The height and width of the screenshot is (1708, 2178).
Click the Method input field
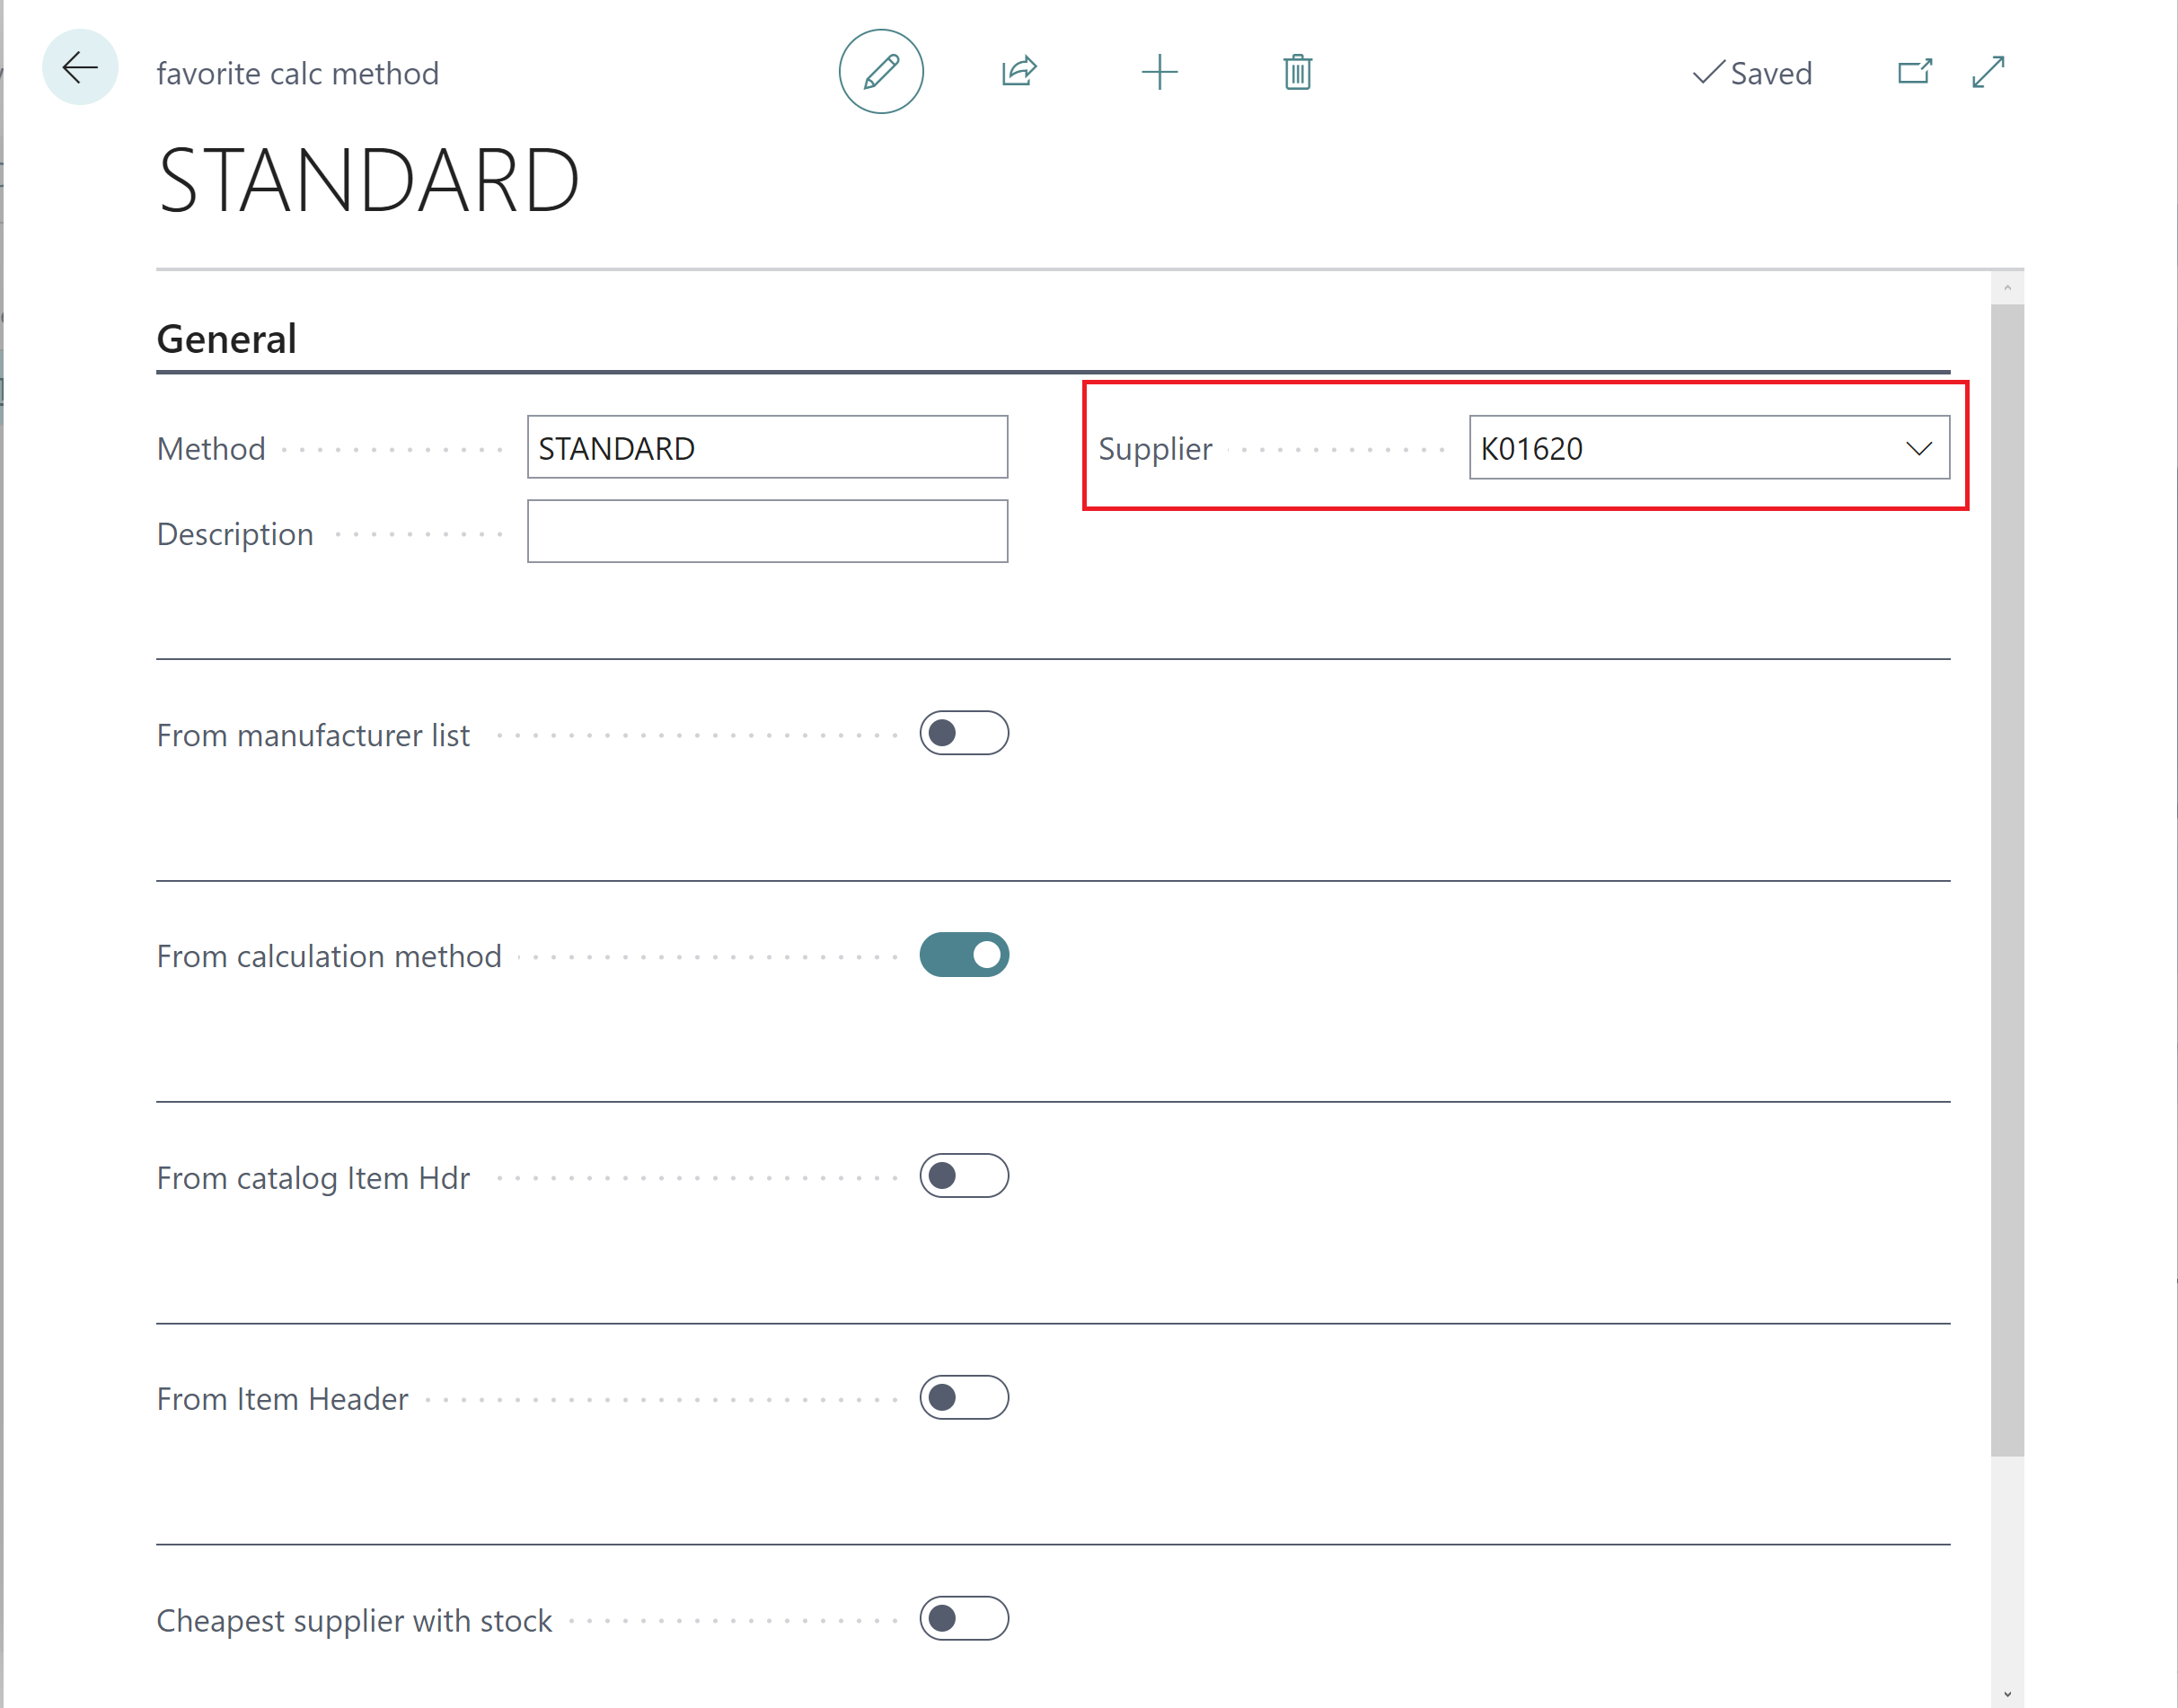[767, 448]
